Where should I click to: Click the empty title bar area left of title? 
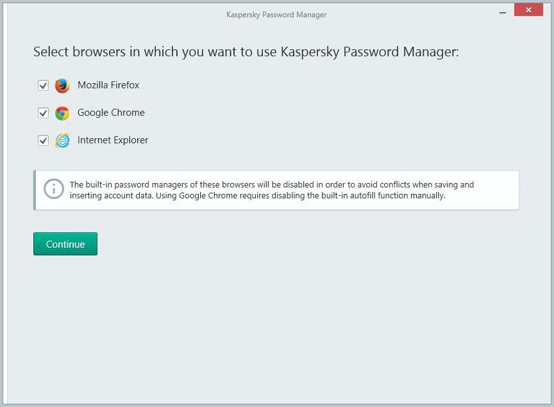(115, 14)
